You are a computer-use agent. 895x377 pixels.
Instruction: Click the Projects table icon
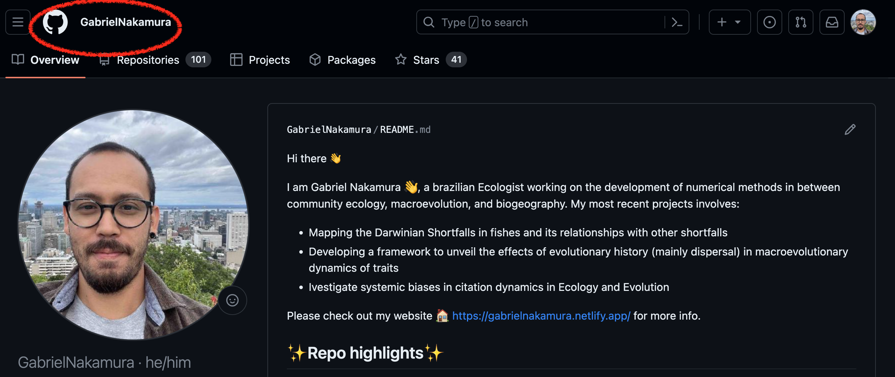click(x=236, y=60)
